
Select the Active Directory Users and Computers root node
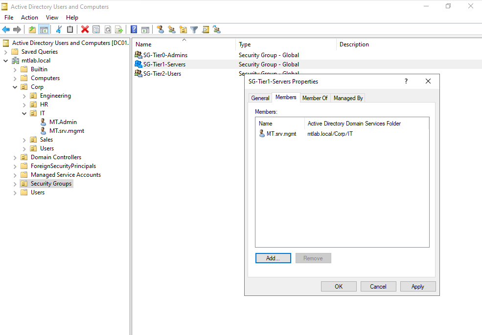70,43
